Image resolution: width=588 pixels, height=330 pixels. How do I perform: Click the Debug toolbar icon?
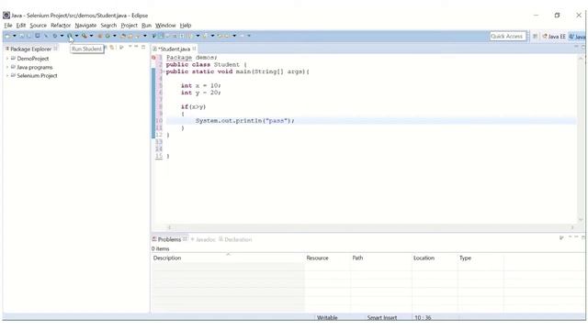(55, 36)
